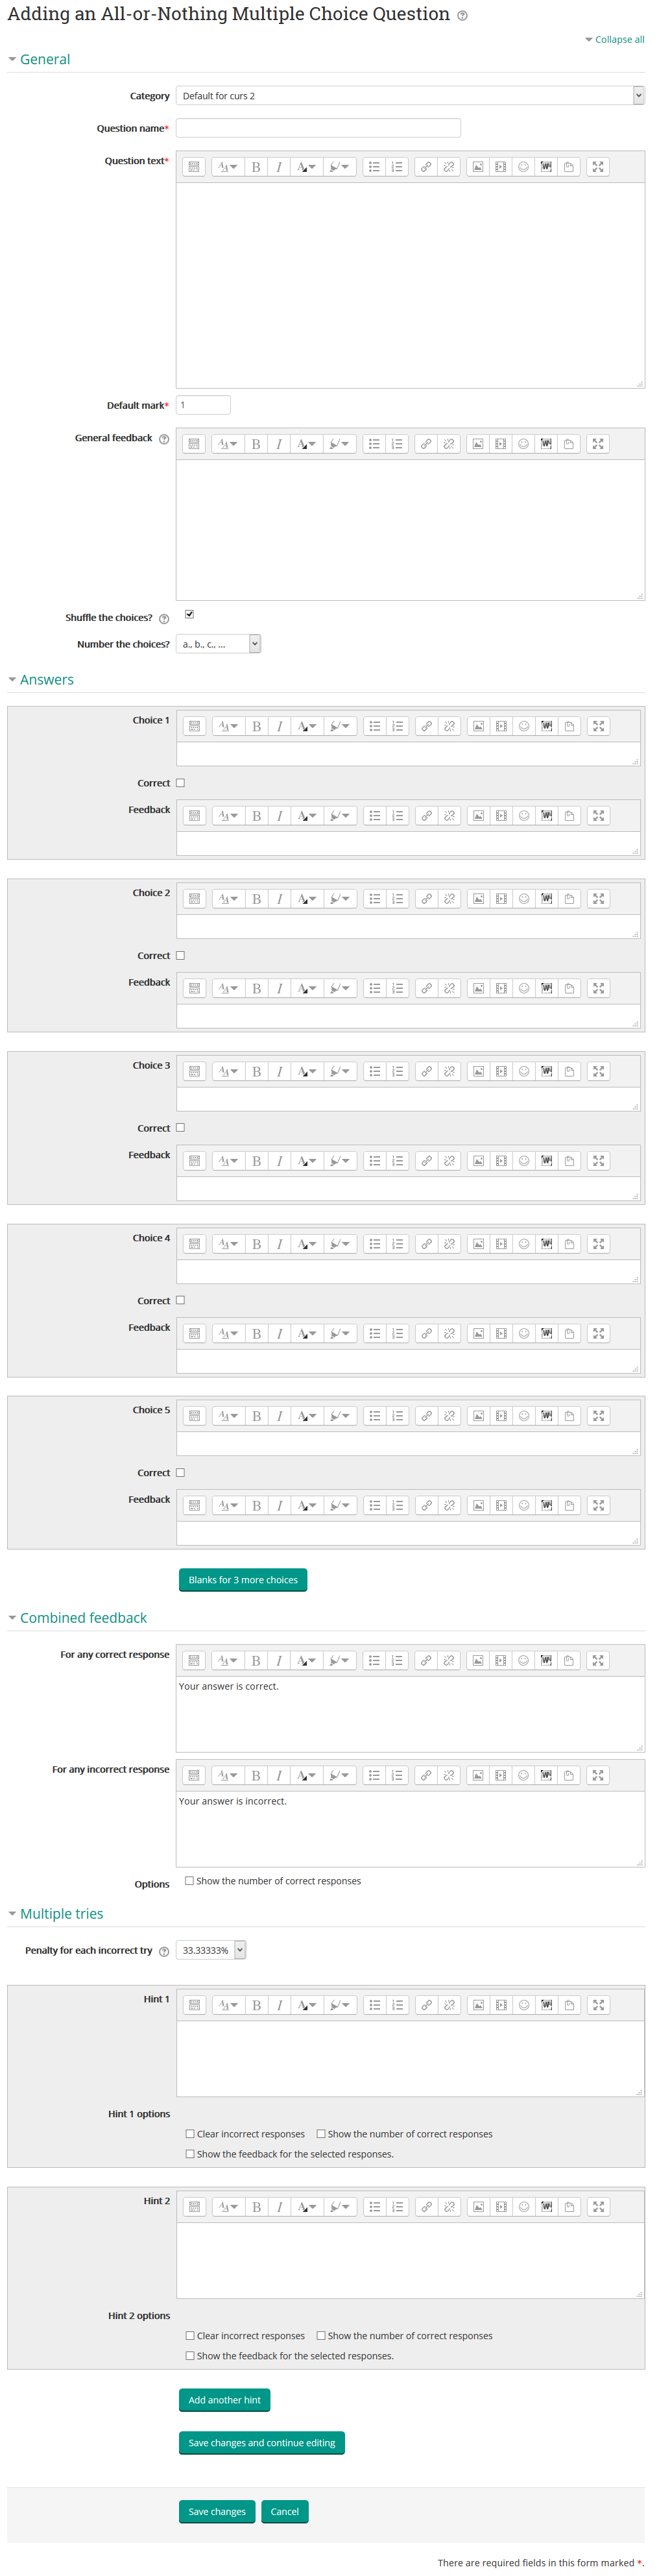Collapse the Answers section
This screenshot has height=2576, width=659.
pos(46,680)
